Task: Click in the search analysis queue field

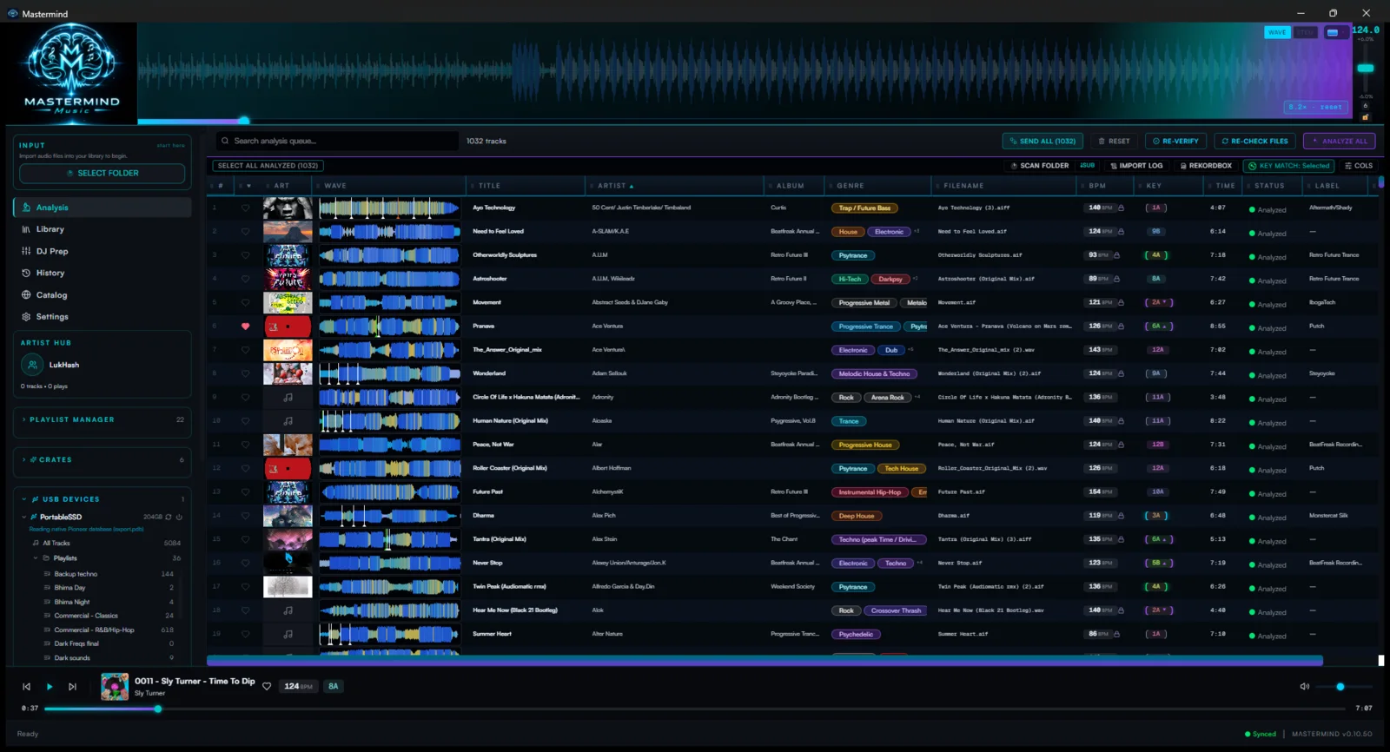Action: pos(337,141)
